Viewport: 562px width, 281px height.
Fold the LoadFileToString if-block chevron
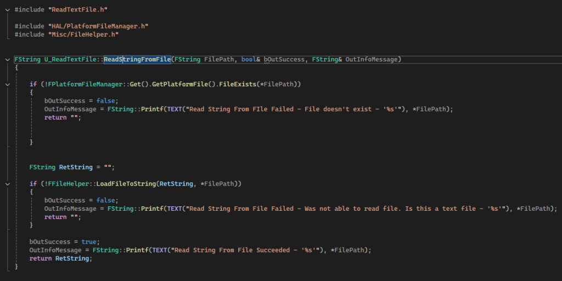(x=7, y=183)
